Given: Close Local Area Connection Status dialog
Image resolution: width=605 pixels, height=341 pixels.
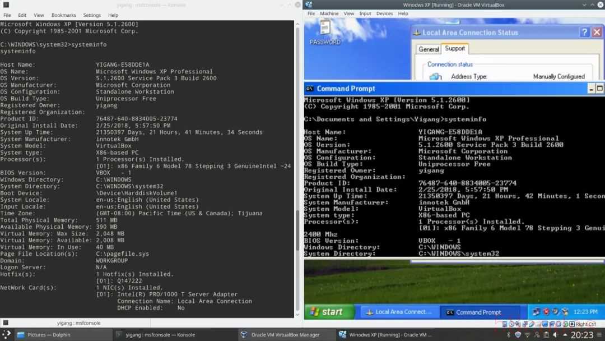Looking at the screenshot, I should [597, 32].
